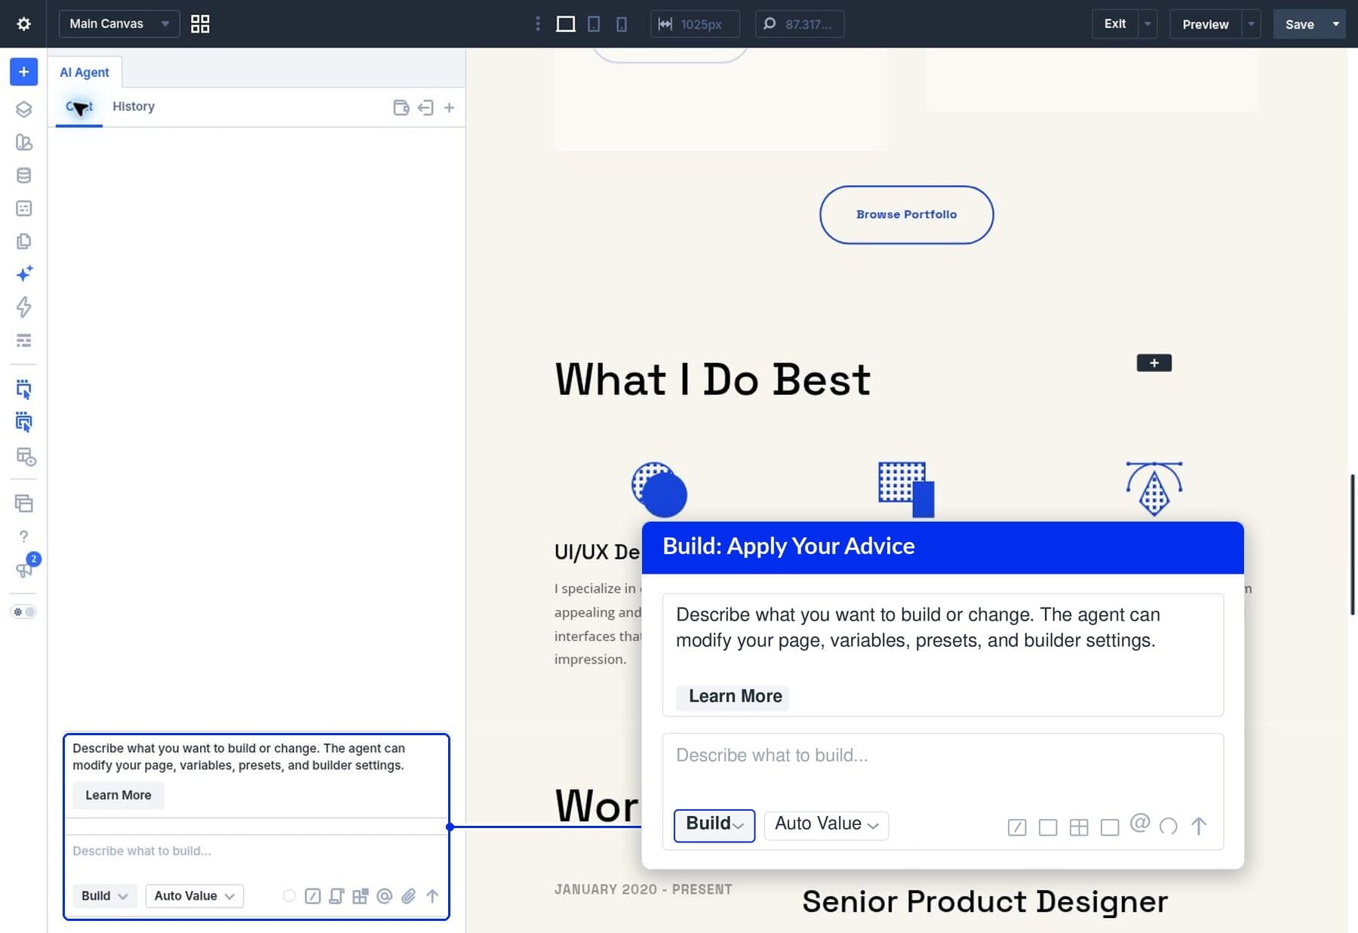The image size is (1358, 933).
Task: Select desktop view icon
Action: click(566, 24)
